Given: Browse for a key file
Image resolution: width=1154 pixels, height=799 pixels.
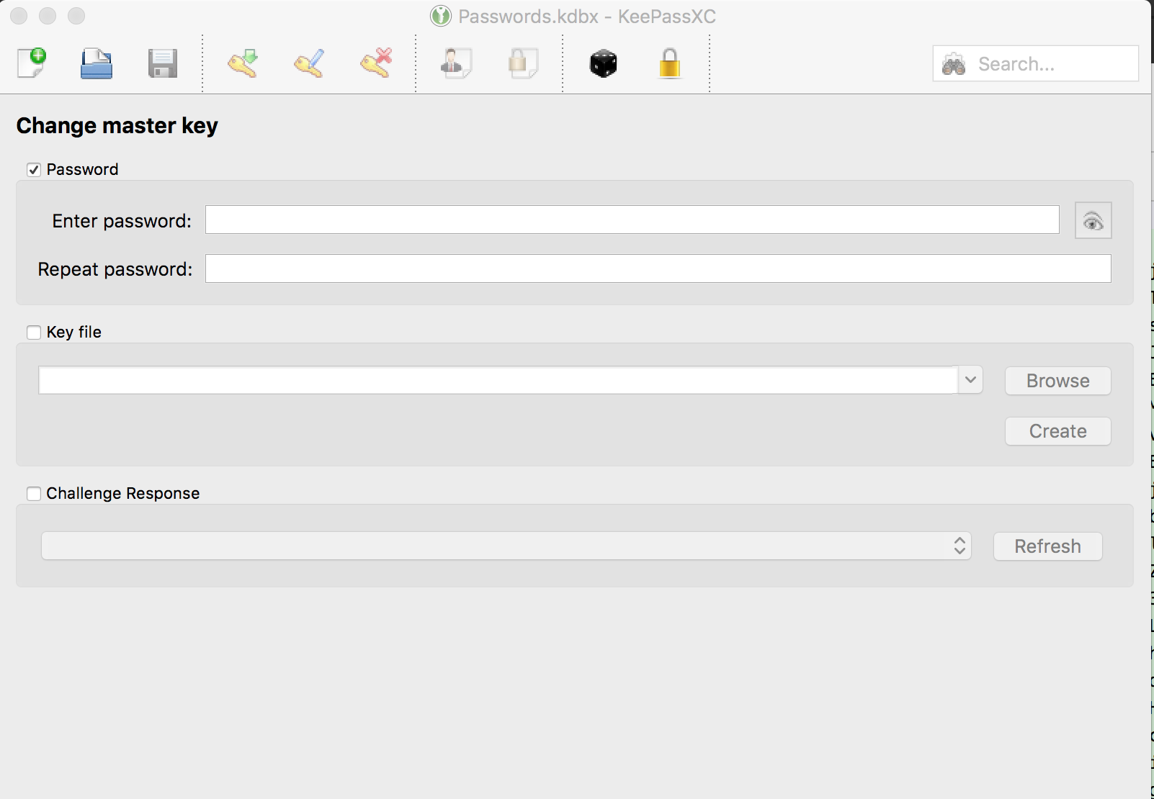Looking at the screenshot, I should click(1057, 381).
